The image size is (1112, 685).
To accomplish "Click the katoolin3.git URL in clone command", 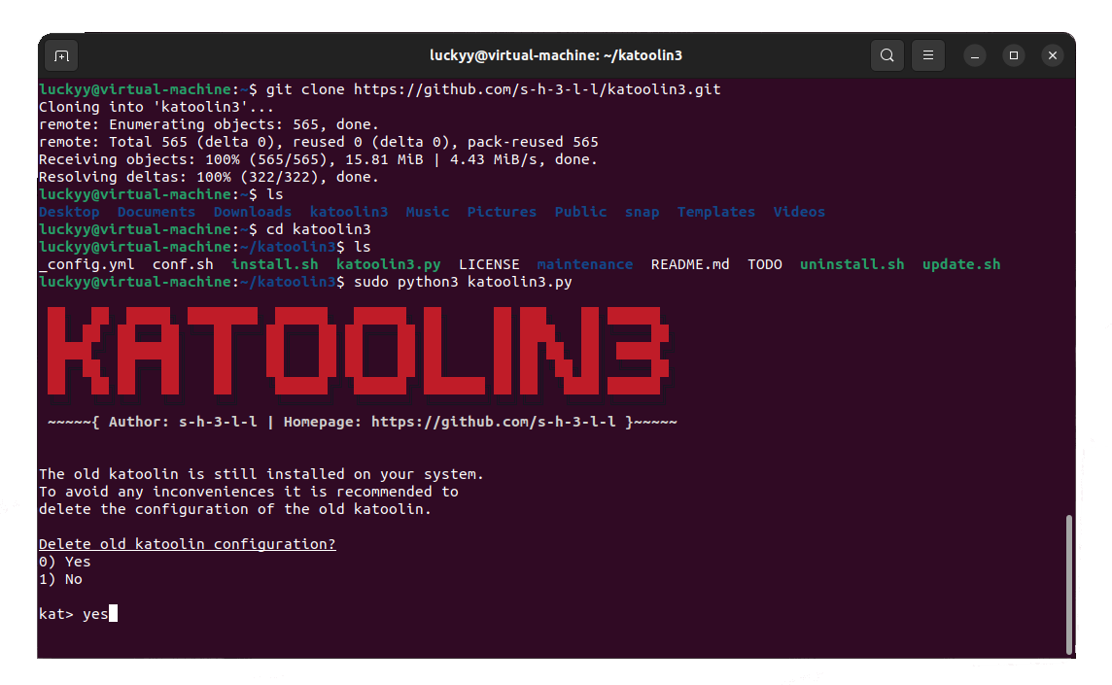I will [537, 89].
